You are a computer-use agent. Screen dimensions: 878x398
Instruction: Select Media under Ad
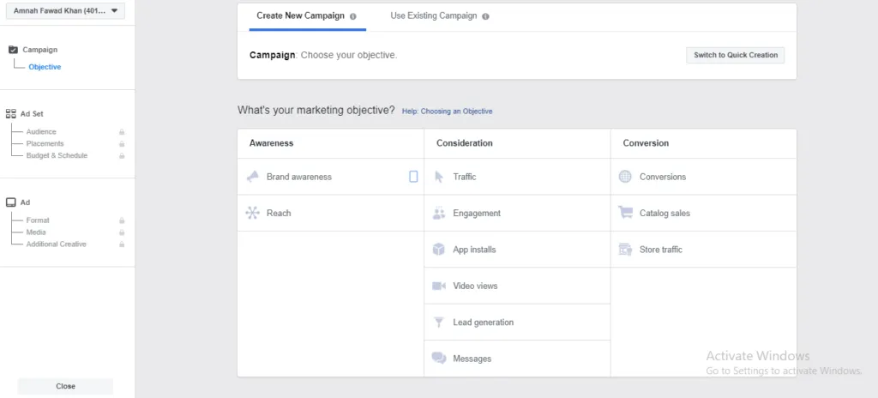[x=36, y=232]
